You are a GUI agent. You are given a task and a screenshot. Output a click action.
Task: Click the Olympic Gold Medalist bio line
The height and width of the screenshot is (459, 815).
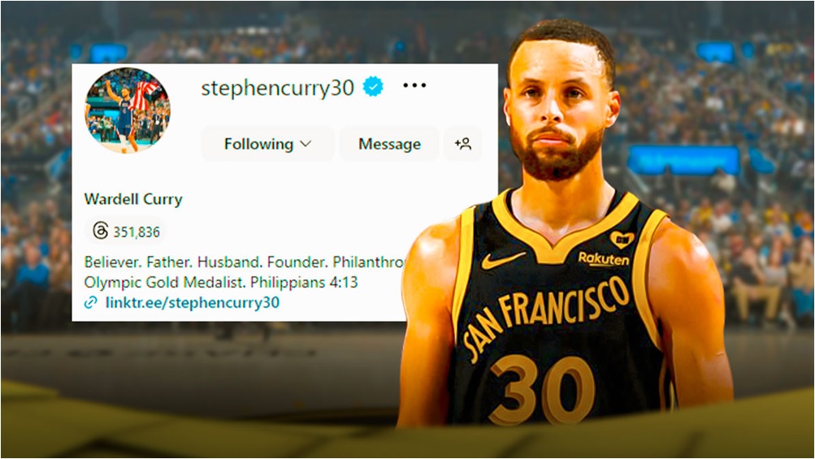(x=221, y=282)
